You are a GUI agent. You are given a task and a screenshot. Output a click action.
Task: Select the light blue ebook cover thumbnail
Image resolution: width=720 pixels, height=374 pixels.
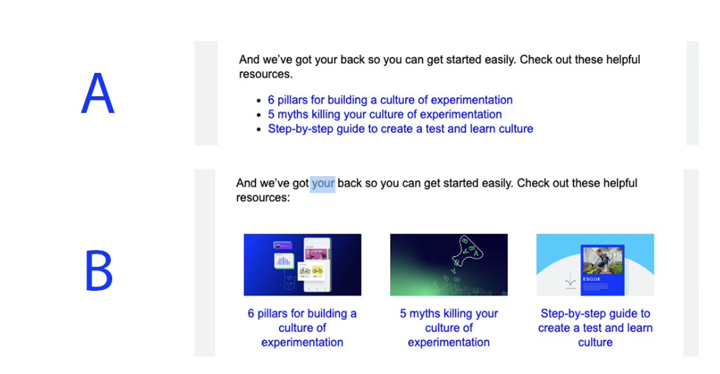(x=595, y=264)
